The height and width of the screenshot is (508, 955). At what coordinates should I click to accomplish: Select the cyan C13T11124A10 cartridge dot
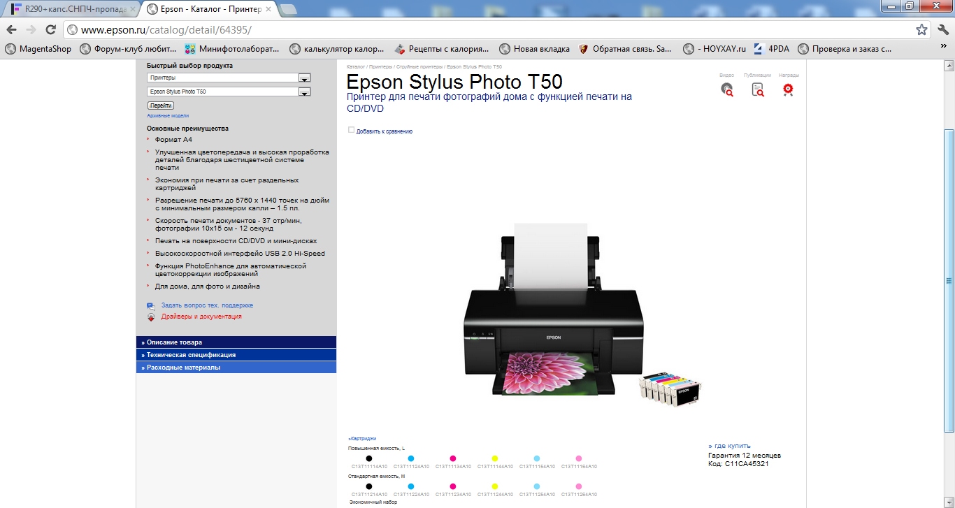[x=411, y=458]
